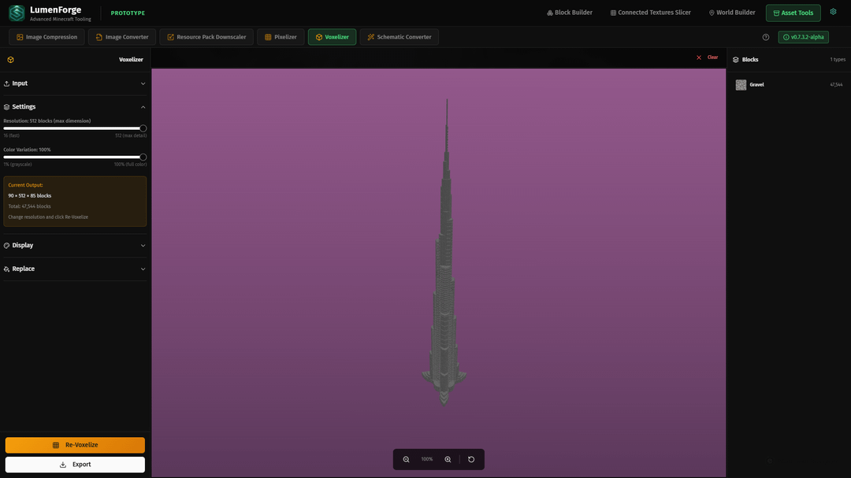
Task: Open the settings gear icon
Action: click(x=833, y=13)
